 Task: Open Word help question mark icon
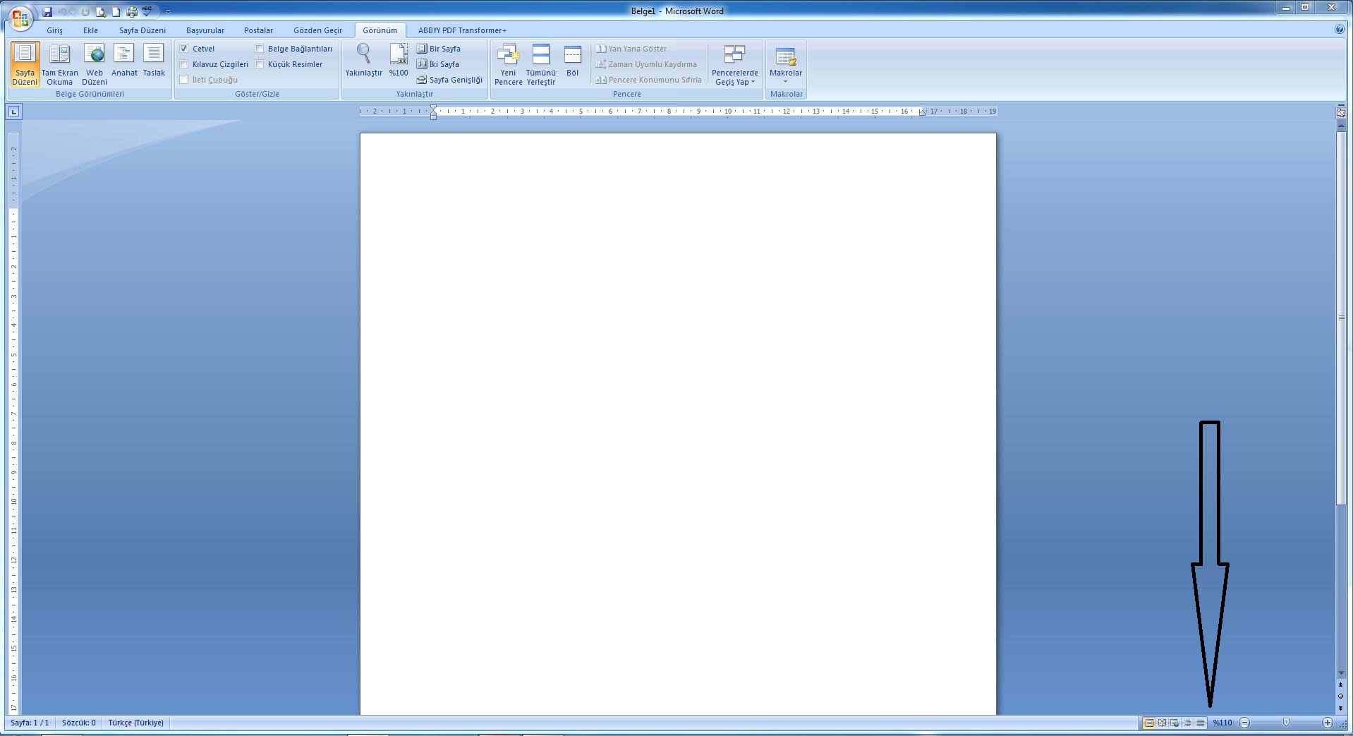click(x=1340, y=30)
